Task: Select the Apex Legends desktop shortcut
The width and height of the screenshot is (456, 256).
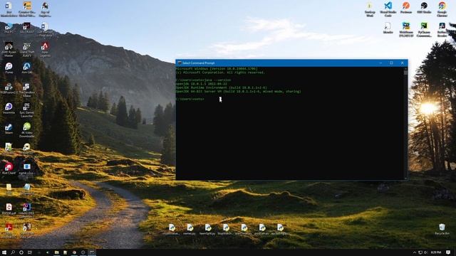Action: click(x=45, y=49)
